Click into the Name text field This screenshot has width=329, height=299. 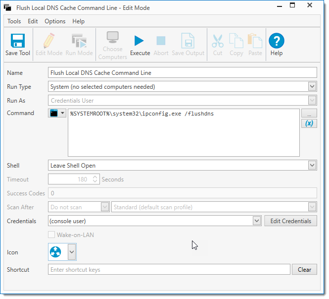pyautogui.click(x=182, y=73)
